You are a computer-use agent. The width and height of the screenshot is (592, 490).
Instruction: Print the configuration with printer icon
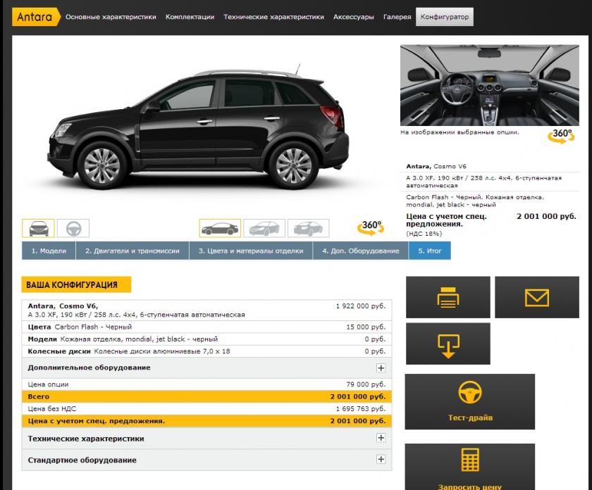tap(448, 297)
